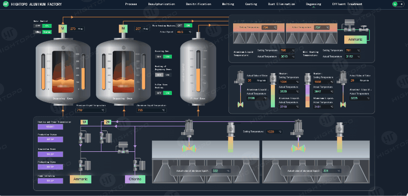408x196 pixels.
Task: Click the Filter Oven orange level gauge
Action: coord(198,71)
